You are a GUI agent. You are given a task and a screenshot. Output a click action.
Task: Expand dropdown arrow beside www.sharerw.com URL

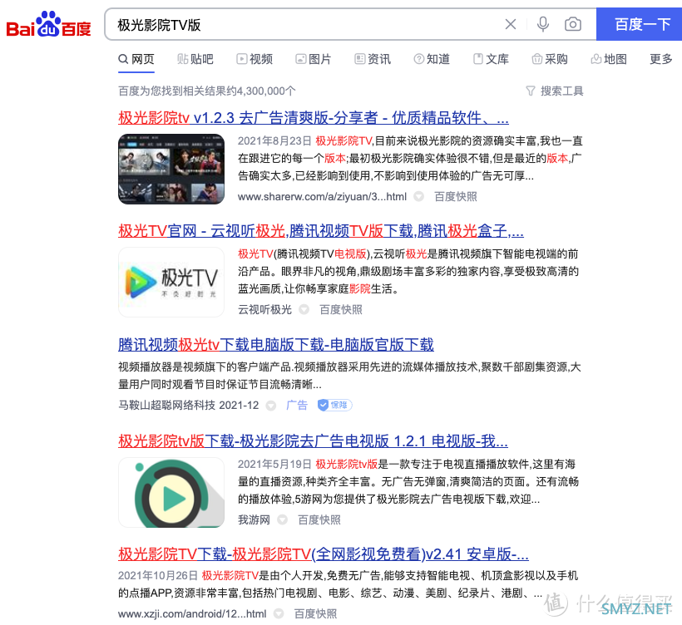[x=418, y=196]
